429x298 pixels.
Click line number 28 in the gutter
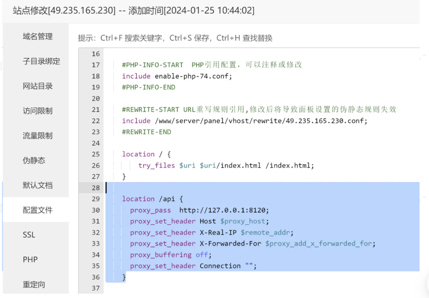click(96, 188)
